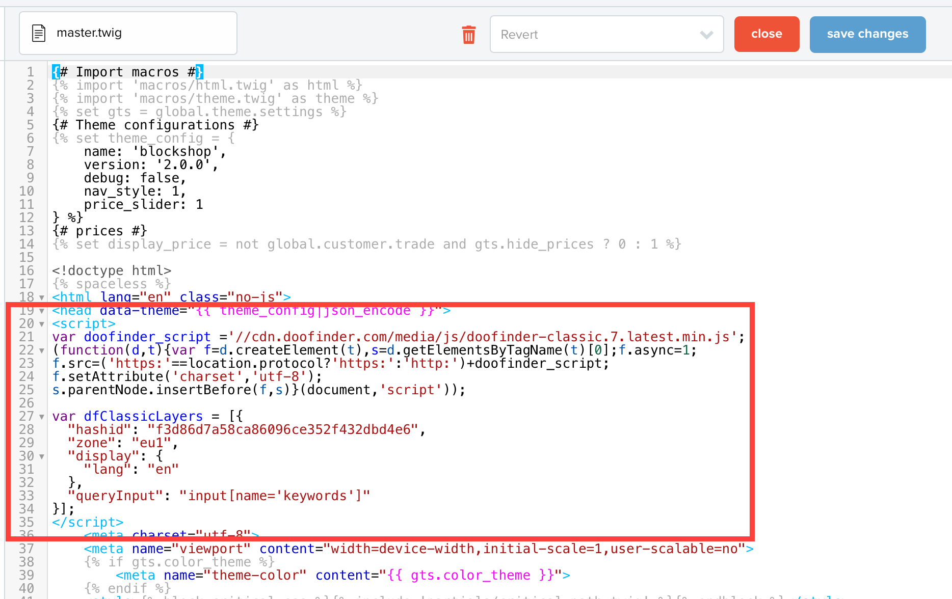This screenshot has width=952, height=599.
Task: Click class="no-js" attribute on html tag
Action: 231,297
